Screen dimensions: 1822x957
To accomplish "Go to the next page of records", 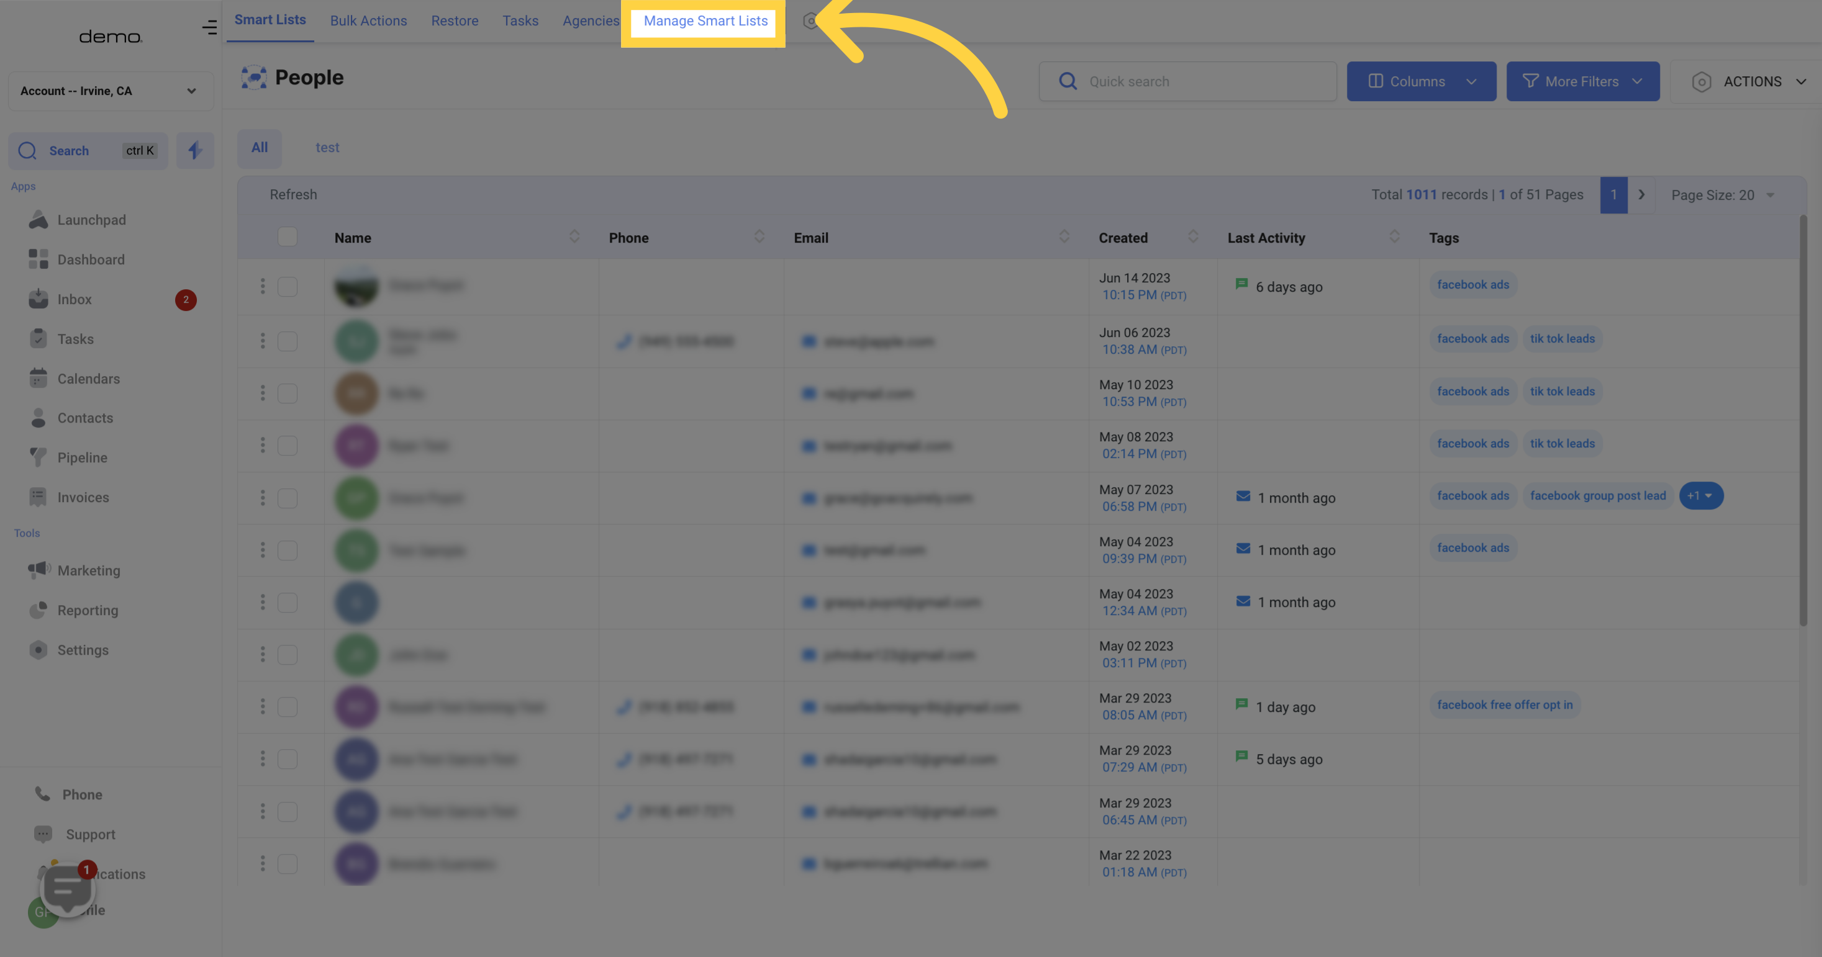I will [x=1642, y=194].
